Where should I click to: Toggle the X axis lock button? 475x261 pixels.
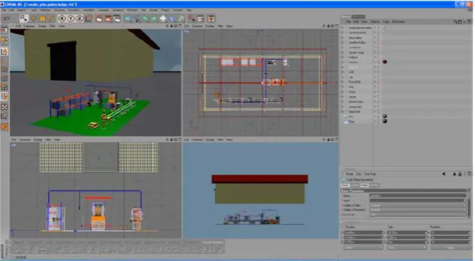(x=62, y=19)
